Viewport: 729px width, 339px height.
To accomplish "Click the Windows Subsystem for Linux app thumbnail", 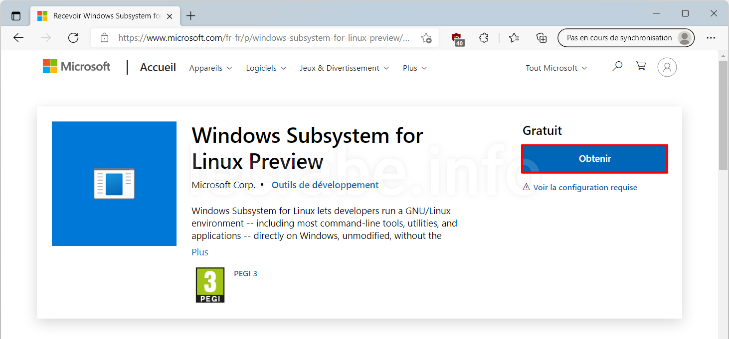I will coord(114,184).
